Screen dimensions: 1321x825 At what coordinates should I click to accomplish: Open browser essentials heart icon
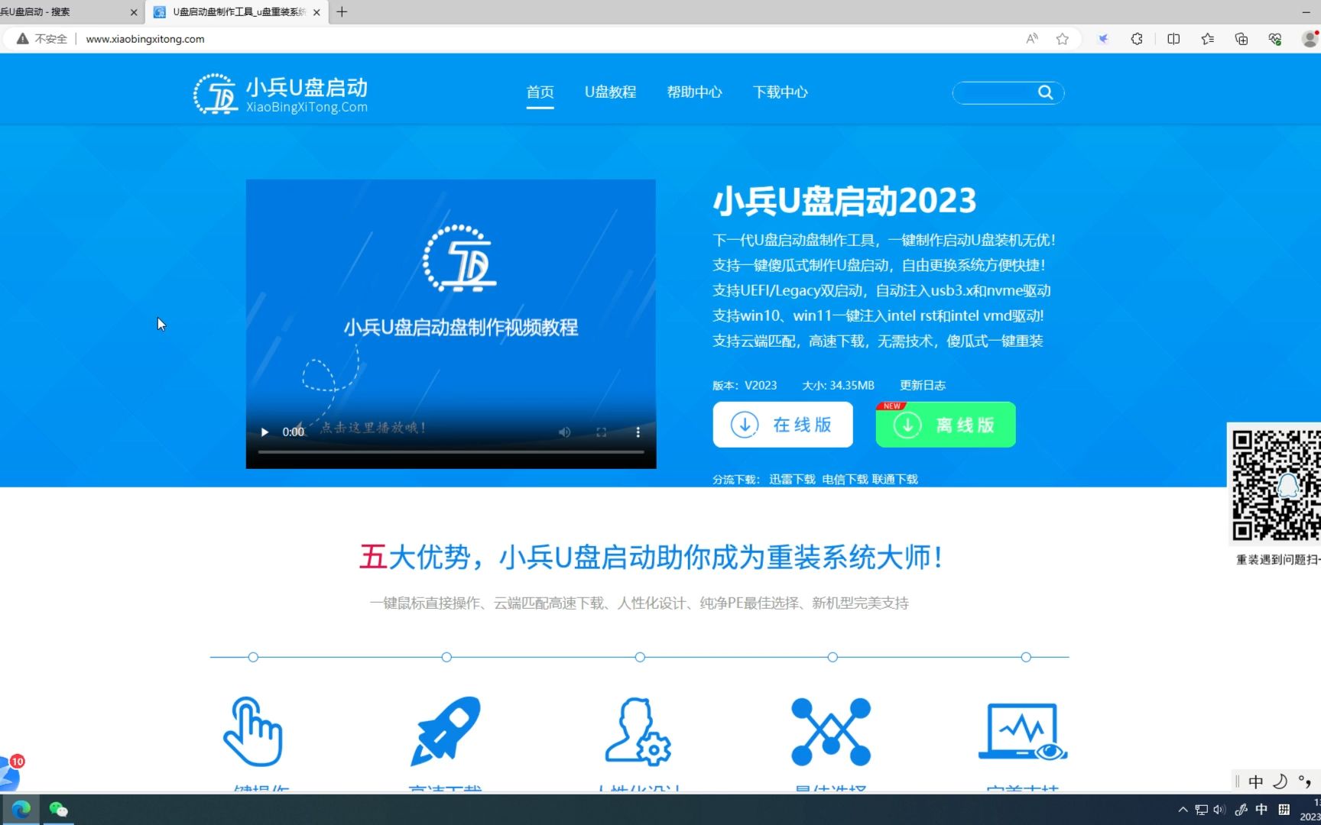[x=1275, y=39]
